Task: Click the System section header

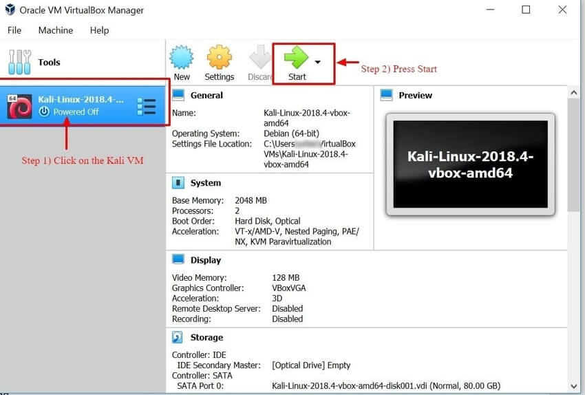Action: pos(205,183)
